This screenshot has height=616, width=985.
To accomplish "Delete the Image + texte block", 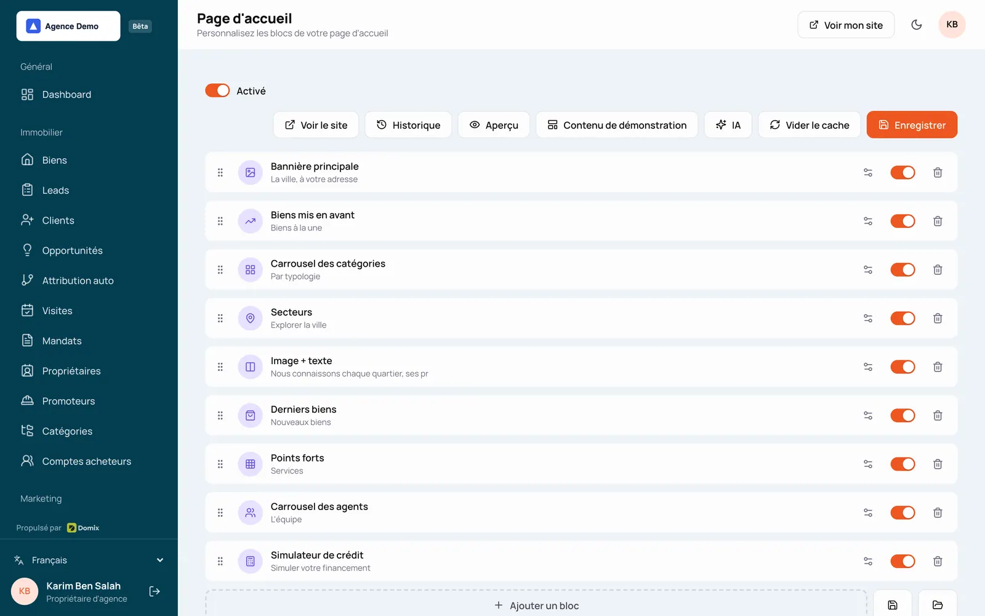I will [938, 367].
